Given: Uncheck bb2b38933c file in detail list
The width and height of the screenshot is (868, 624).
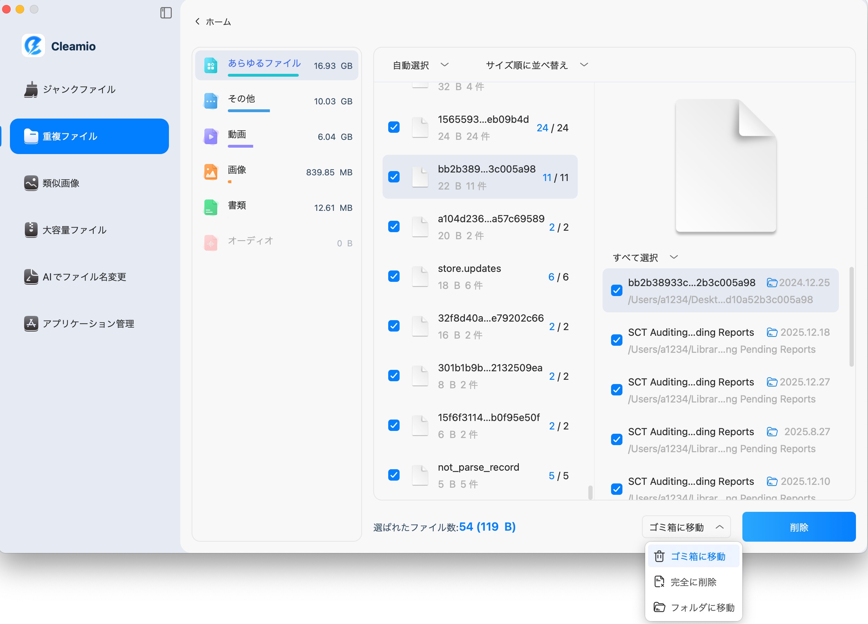Looking at the screenshot, I should click(x=616, y=291).
